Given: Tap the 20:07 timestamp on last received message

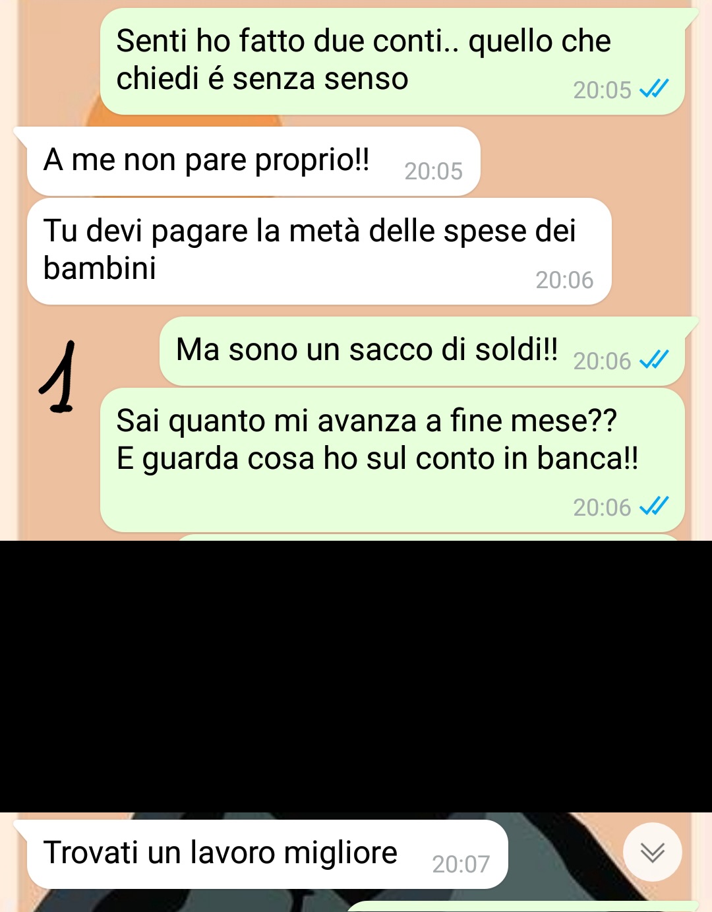Looking at the screenshot, I should coord(461,864).
